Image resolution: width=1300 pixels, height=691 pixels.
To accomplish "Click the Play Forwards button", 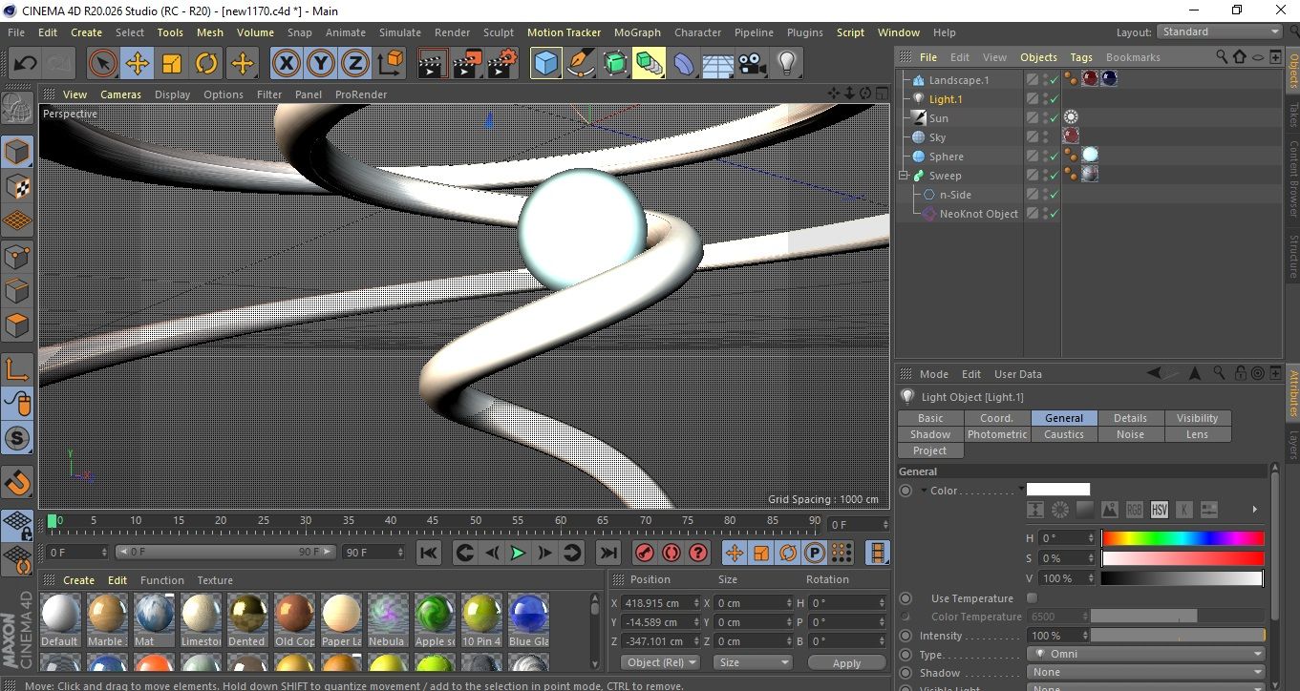I will pos(517,553).
